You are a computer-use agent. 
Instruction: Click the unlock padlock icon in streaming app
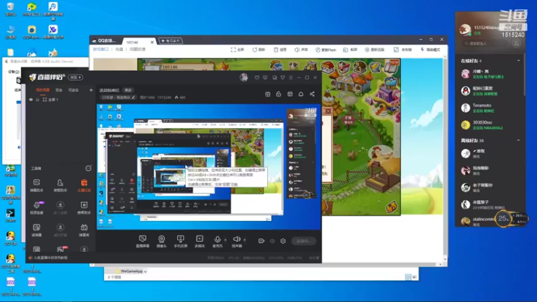coord(279,94)
